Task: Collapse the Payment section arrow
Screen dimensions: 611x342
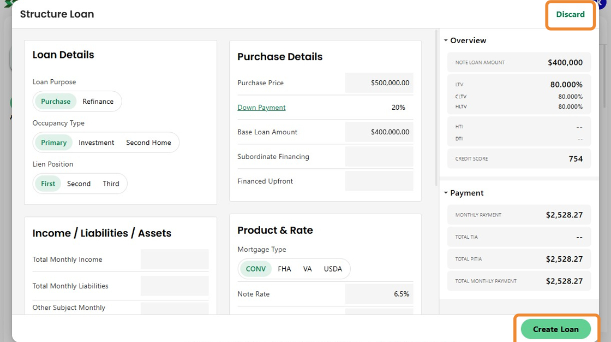Action: (446, 193)
